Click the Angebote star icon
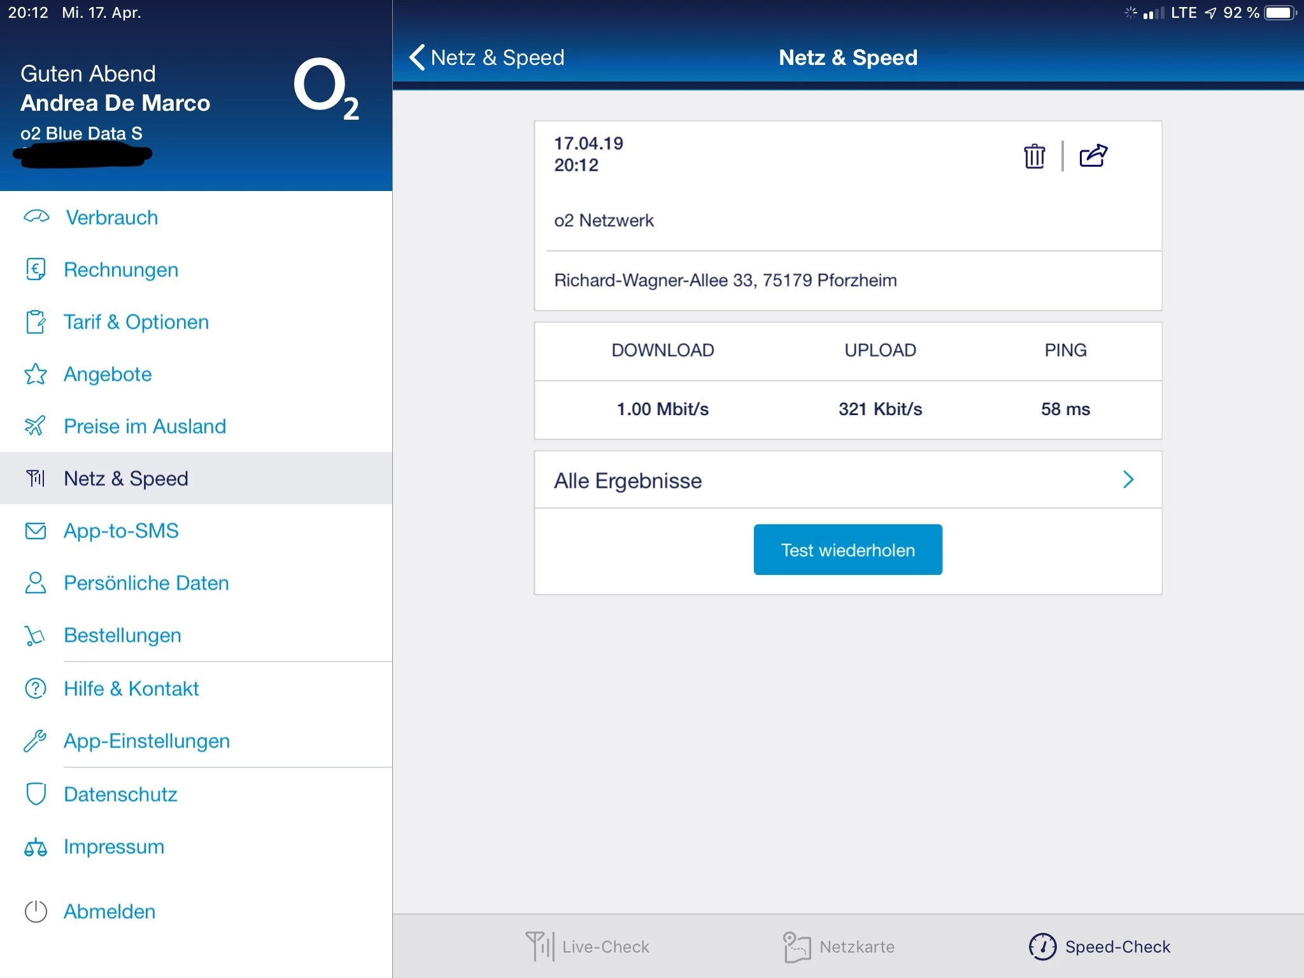Viewport: 1304px width, 978px height. tap(36, 374)
